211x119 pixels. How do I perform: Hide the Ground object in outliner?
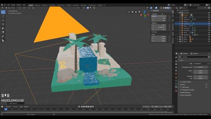click(x=209, y=21)
